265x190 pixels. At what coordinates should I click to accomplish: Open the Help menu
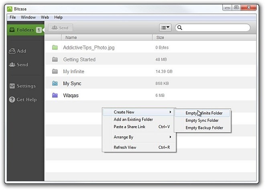(x=58, y=17)
